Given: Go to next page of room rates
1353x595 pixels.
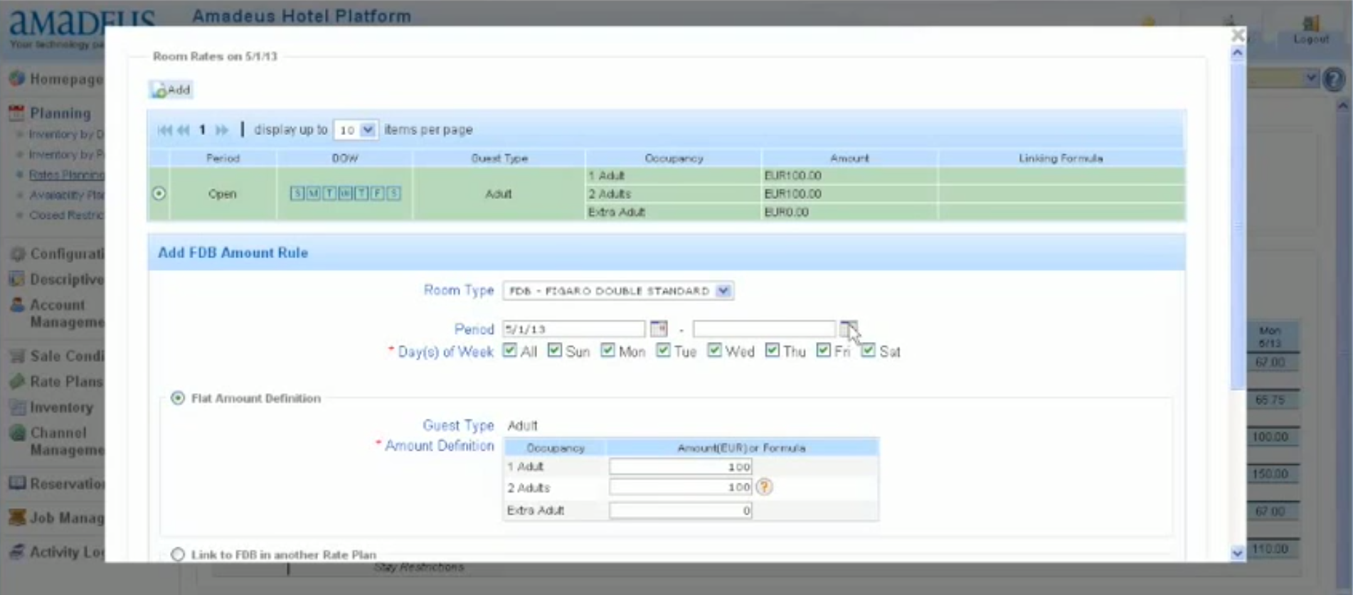Looking at the screenshot, I should pos(221,130).
